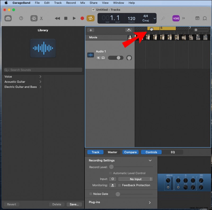Screen dimensions: 212x210
Task: Click the compressor amount knob
Action: (x=168, y=180)
